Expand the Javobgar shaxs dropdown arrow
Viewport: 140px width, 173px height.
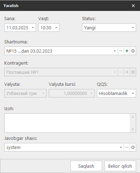tap(121, 147)
